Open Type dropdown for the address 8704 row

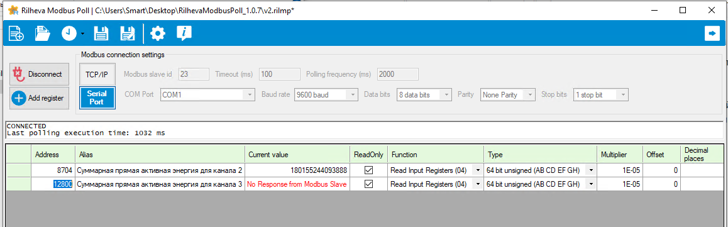point(590,170)
